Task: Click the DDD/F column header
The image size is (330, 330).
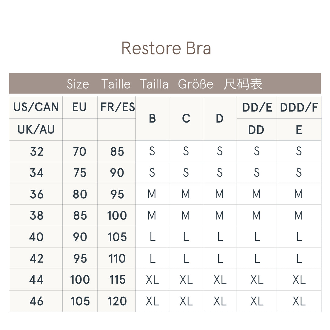Action: coord(299,107)
